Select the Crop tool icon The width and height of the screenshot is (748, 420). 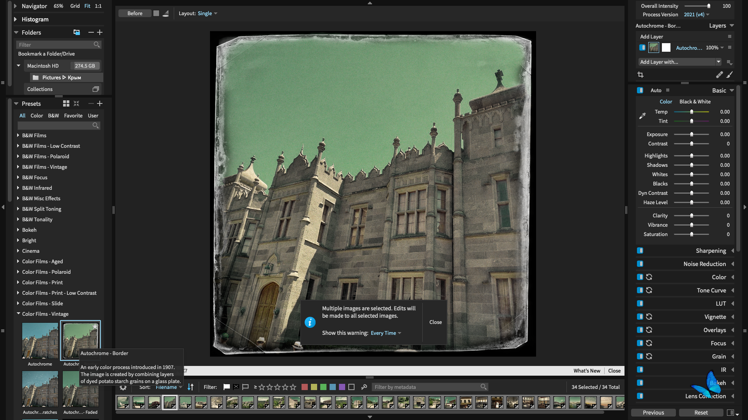coord(640,75)
